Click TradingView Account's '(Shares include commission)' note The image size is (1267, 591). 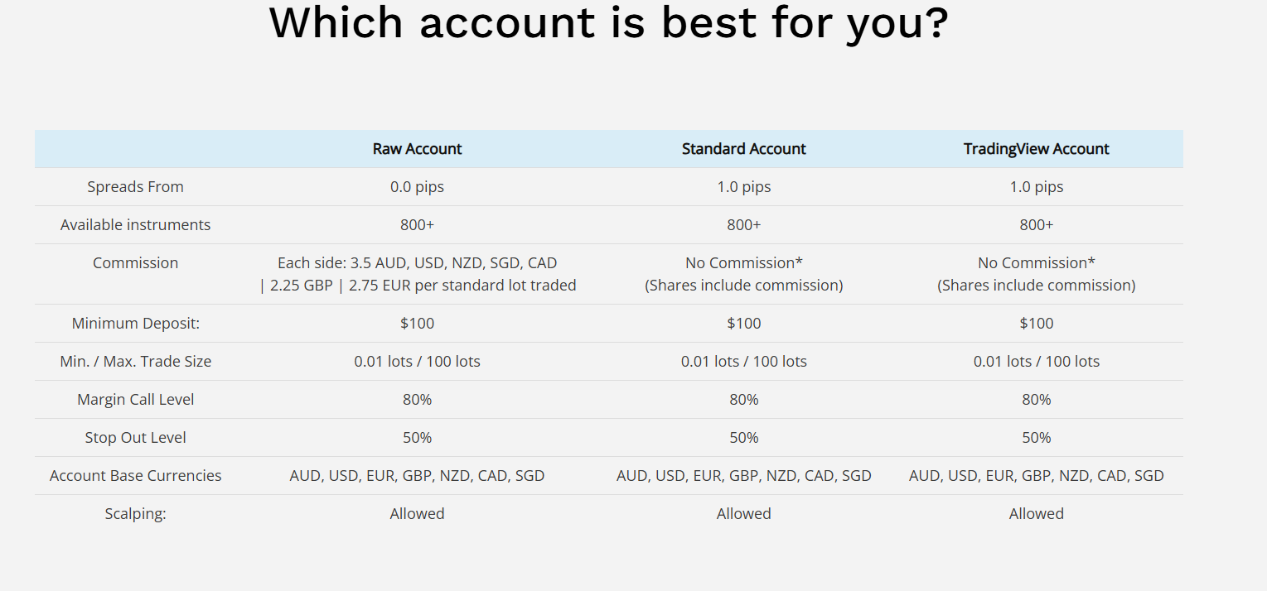click(1036, 286)
